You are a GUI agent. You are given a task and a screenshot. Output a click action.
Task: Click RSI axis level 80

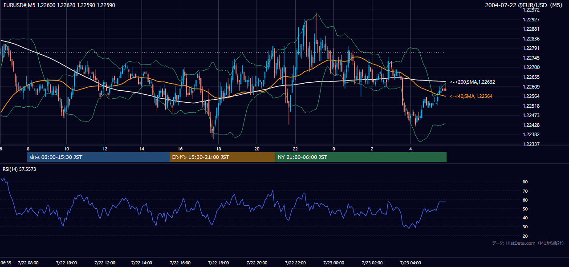pyautogui.click(x=525, y=182)
